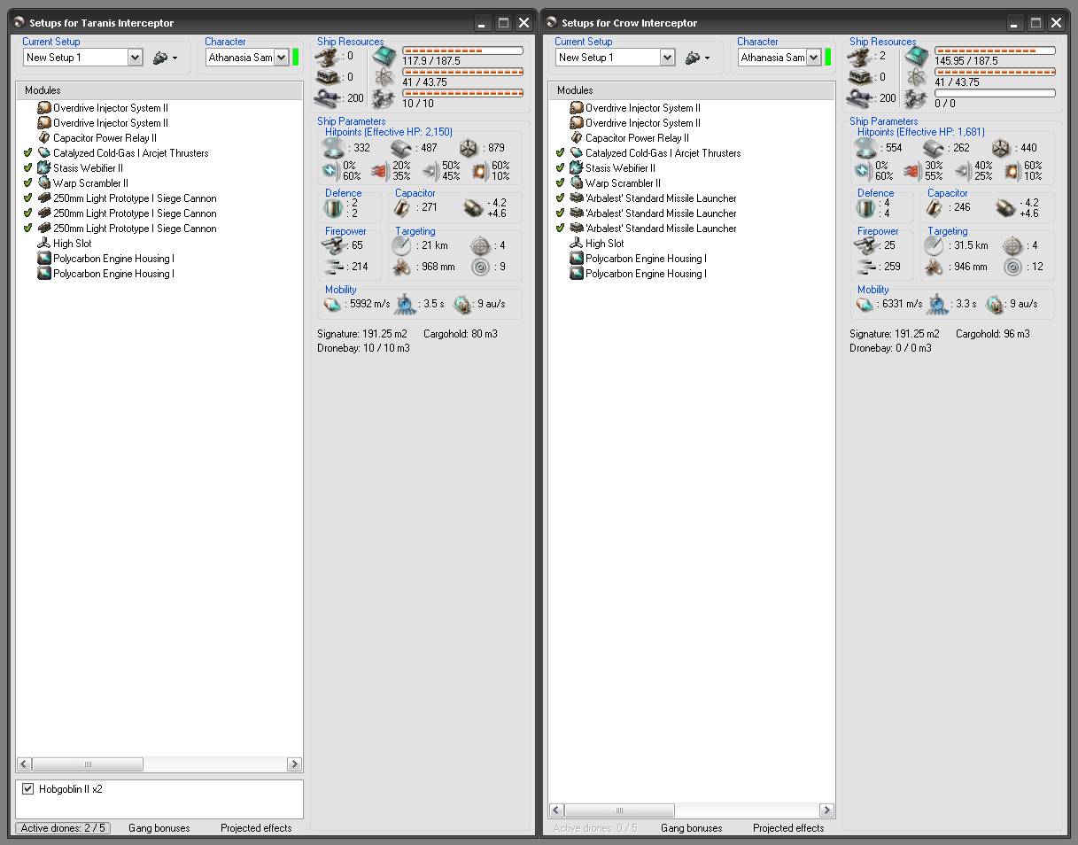Toggle Catalyzed Cold-Gas Thrusters checkmark in Taranis
The width and height of the screenshot is (1078, 845).
click(27, 153)
